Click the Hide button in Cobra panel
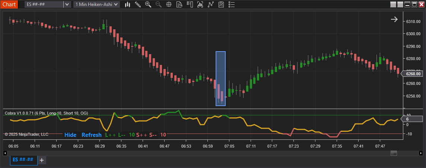The image size is (426, 168). point(70,135)
